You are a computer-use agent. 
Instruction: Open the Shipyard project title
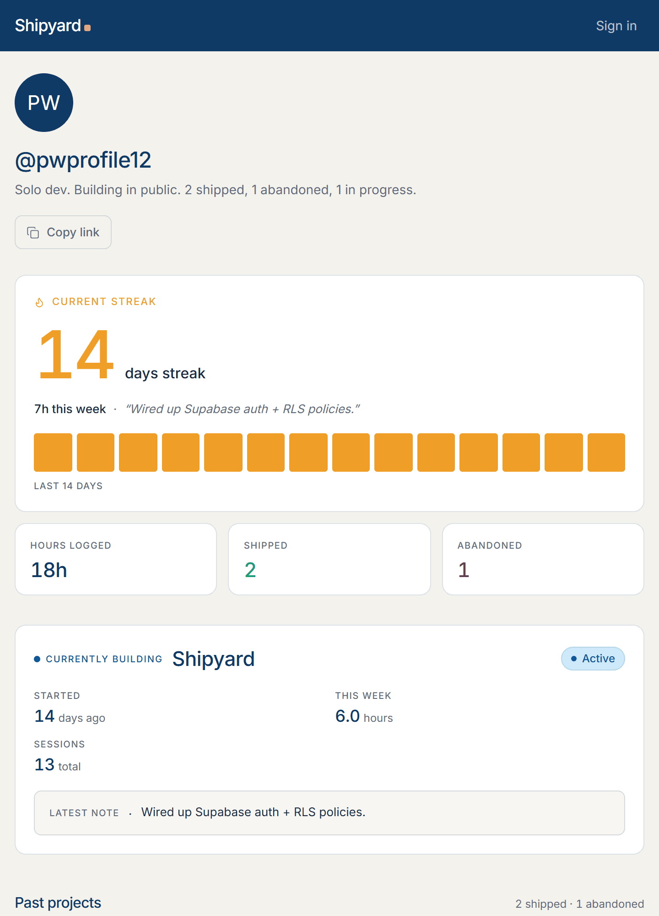coord(213,659)
